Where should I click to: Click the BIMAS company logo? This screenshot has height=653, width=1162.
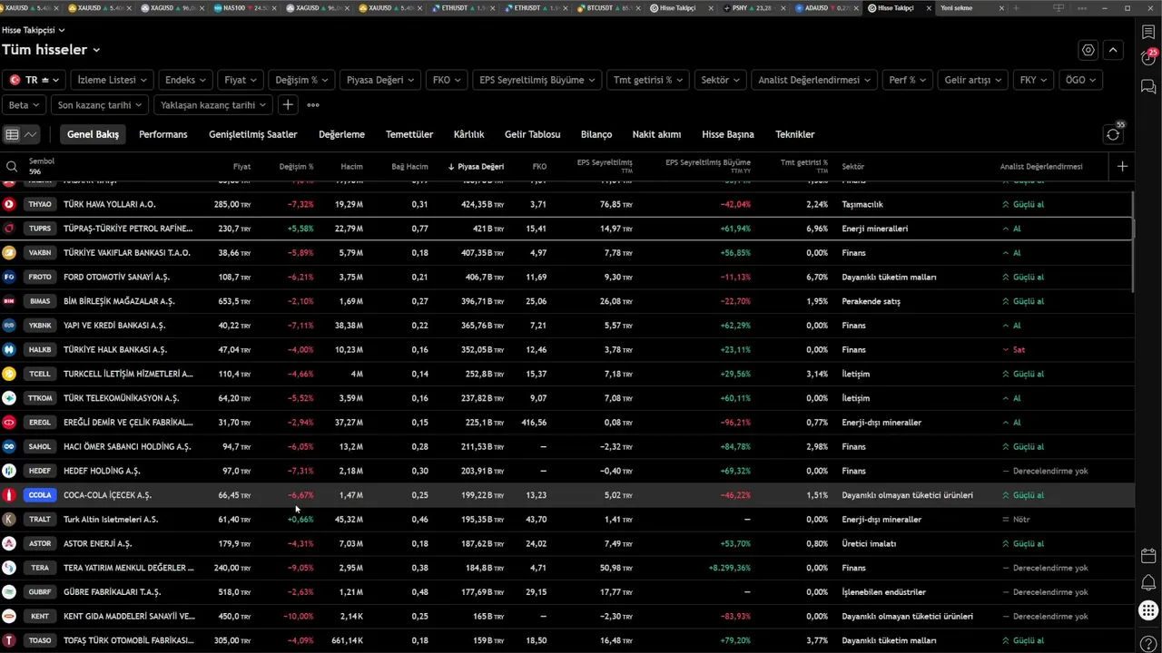pos(9,301)
